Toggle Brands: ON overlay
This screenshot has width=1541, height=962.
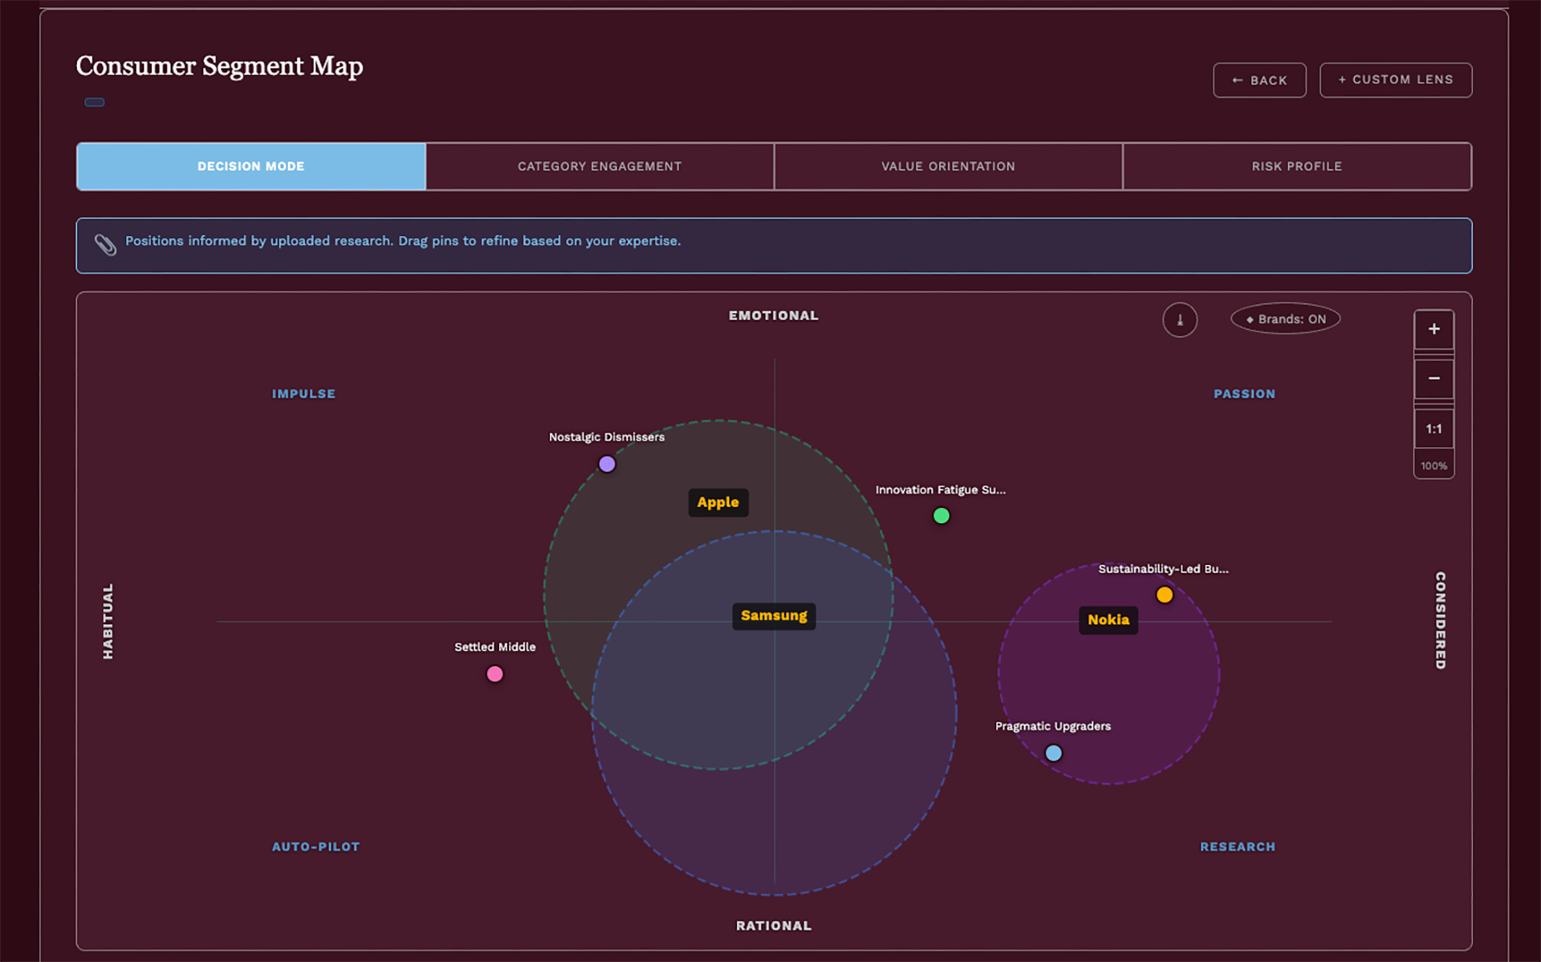[1285, 319]
